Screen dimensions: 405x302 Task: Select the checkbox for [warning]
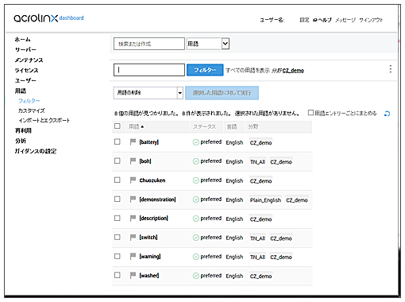(x=118, y=256)
